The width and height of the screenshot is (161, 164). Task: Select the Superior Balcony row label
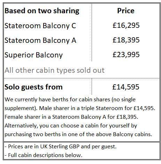(33, 55)
